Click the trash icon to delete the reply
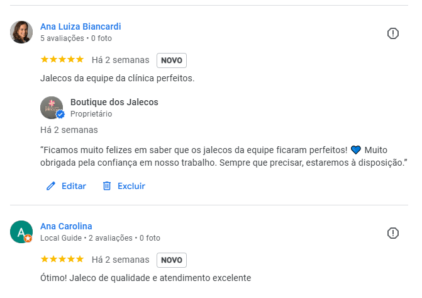This screenshot has width=422, height=298. [107, 186]
